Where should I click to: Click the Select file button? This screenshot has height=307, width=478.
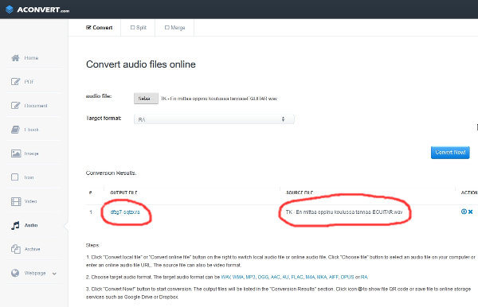[146, 99]
